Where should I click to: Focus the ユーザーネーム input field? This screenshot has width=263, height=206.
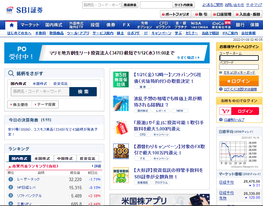[239, 58]
